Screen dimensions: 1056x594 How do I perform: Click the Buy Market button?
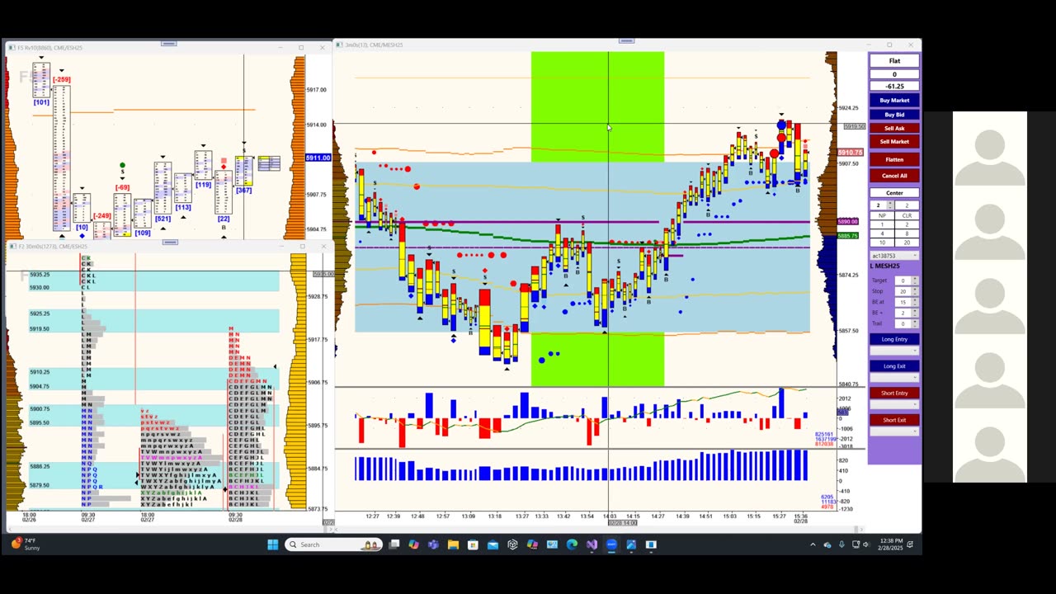pyautogui.click(x=894, y=101)
